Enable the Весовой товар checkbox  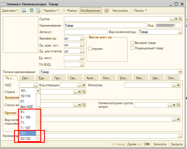tap(133, 43)
